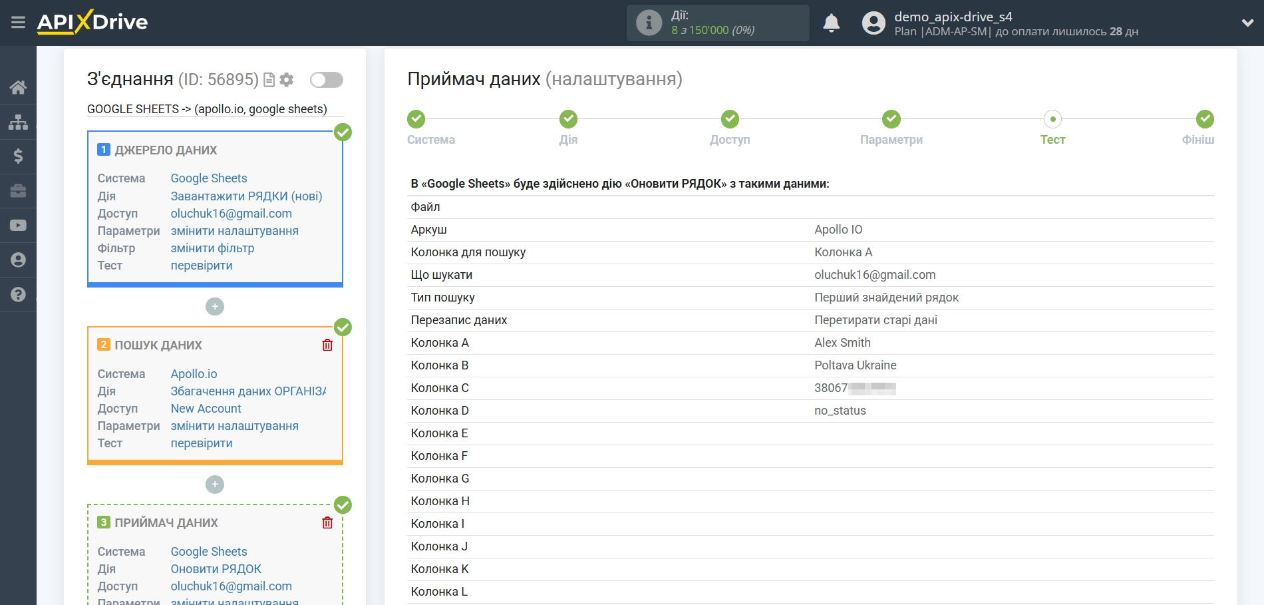Viewport: 1264px width, 605px height.
Task: Delete the Data Receiver block with trash icon
Action: pos(327,522)
